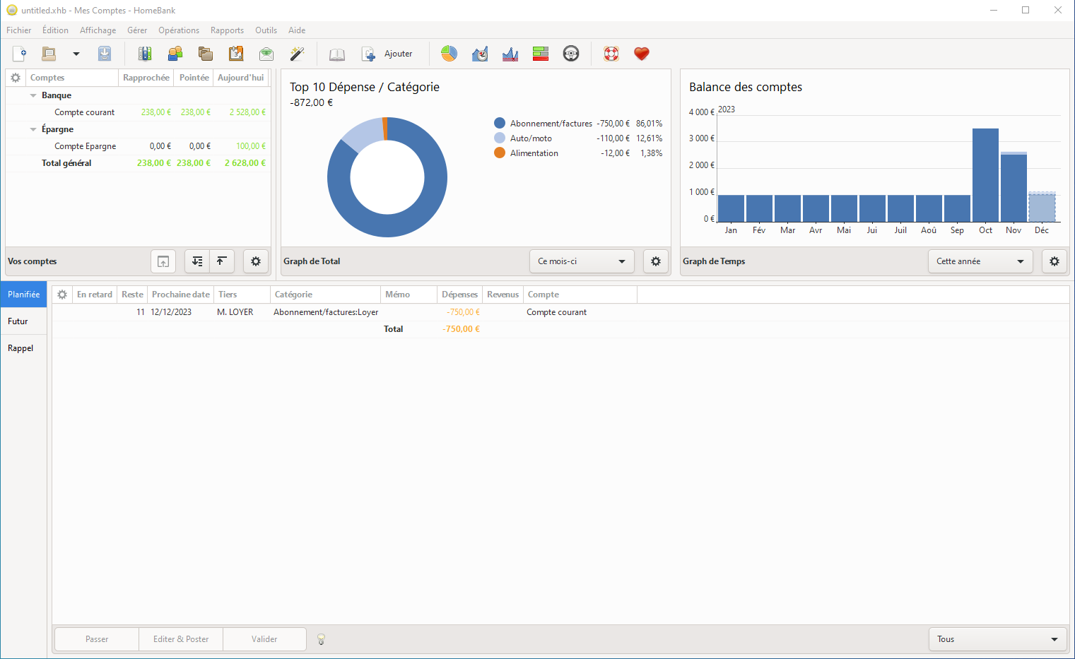
Task: Click the lifebuoy help icon
Action: (611, 54)
